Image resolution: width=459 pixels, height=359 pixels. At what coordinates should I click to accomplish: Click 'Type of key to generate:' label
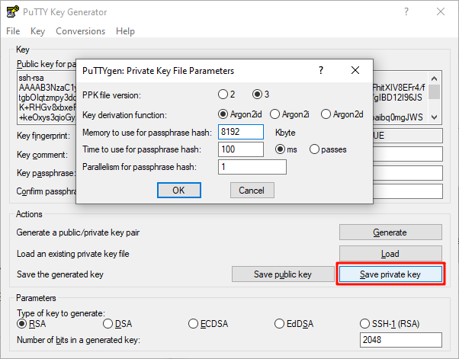click(x=60, y=313)
